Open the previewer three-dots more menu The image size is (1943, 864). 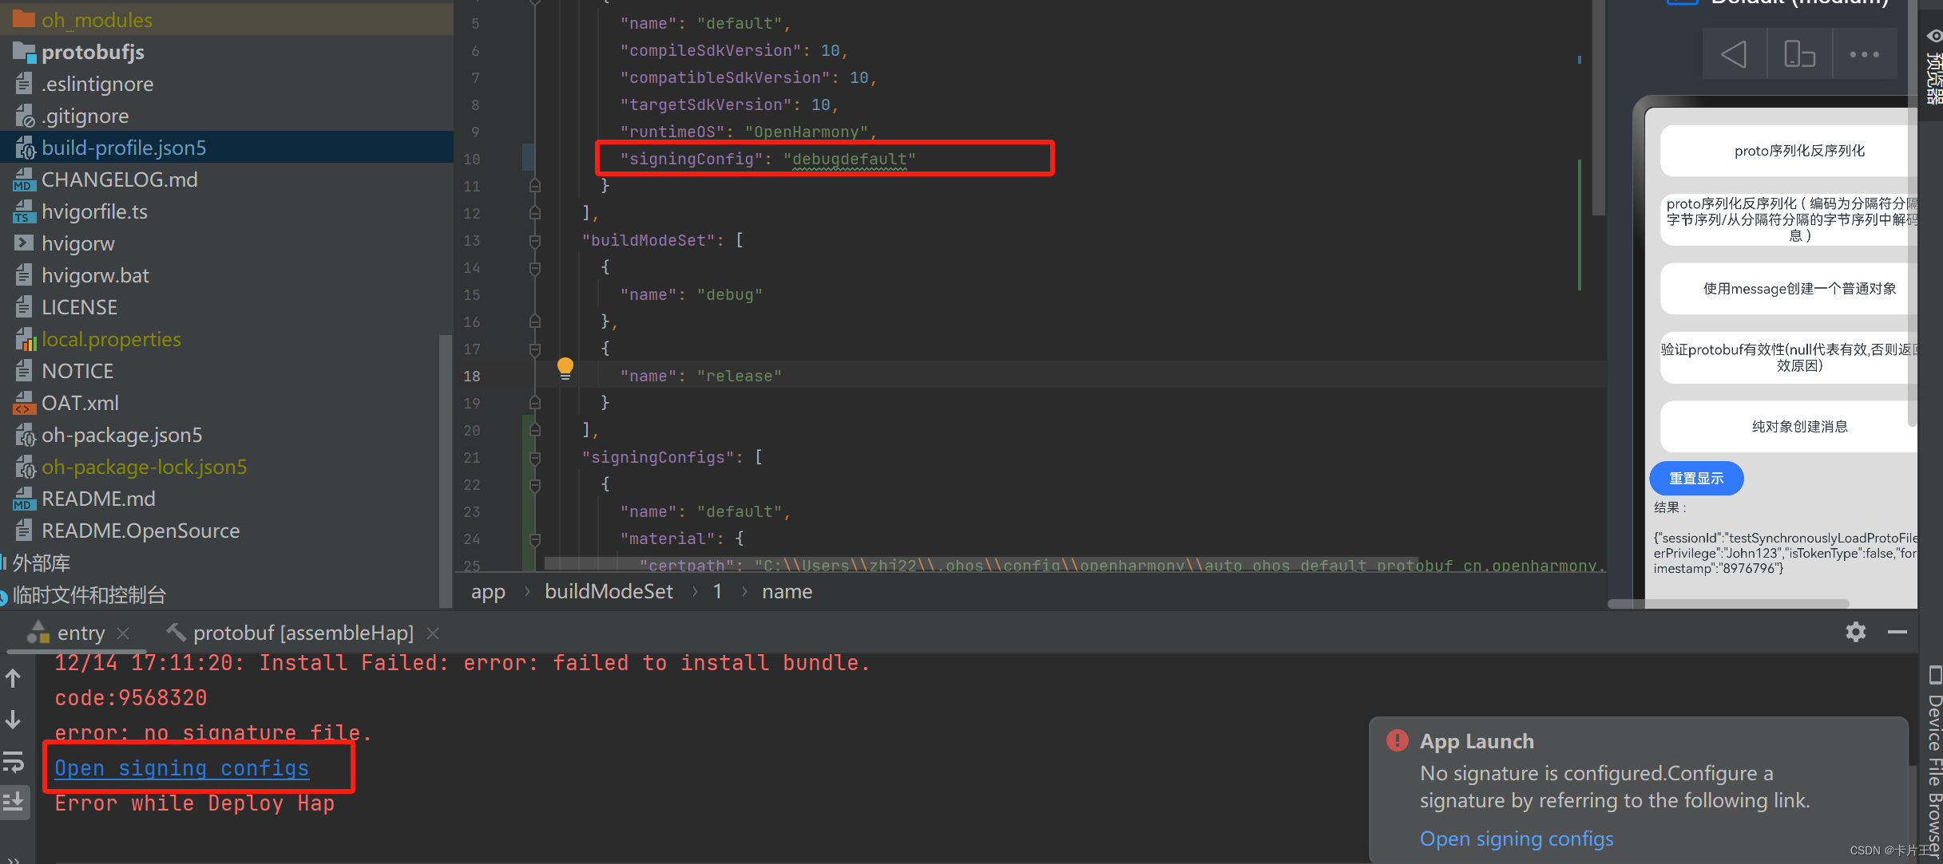click(x=1864, y=55)
